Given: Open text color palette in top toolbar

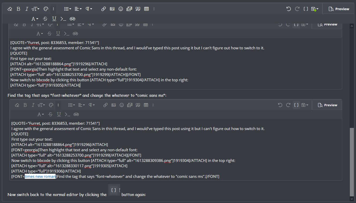Looking at the screenshot, I should (46, 9).
